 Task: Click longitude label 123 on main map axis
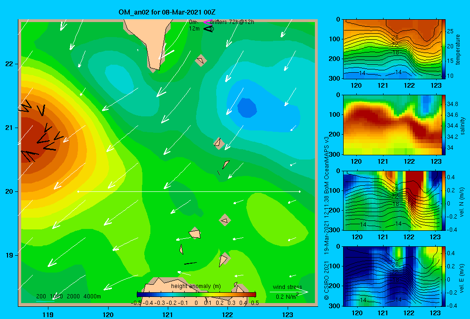(288, 314)
